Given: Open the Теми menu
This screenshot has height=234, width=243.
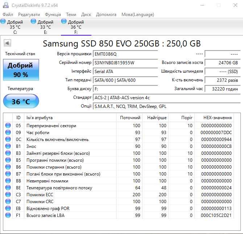Looking at the screenshot, I should click(x=71, y=15).
